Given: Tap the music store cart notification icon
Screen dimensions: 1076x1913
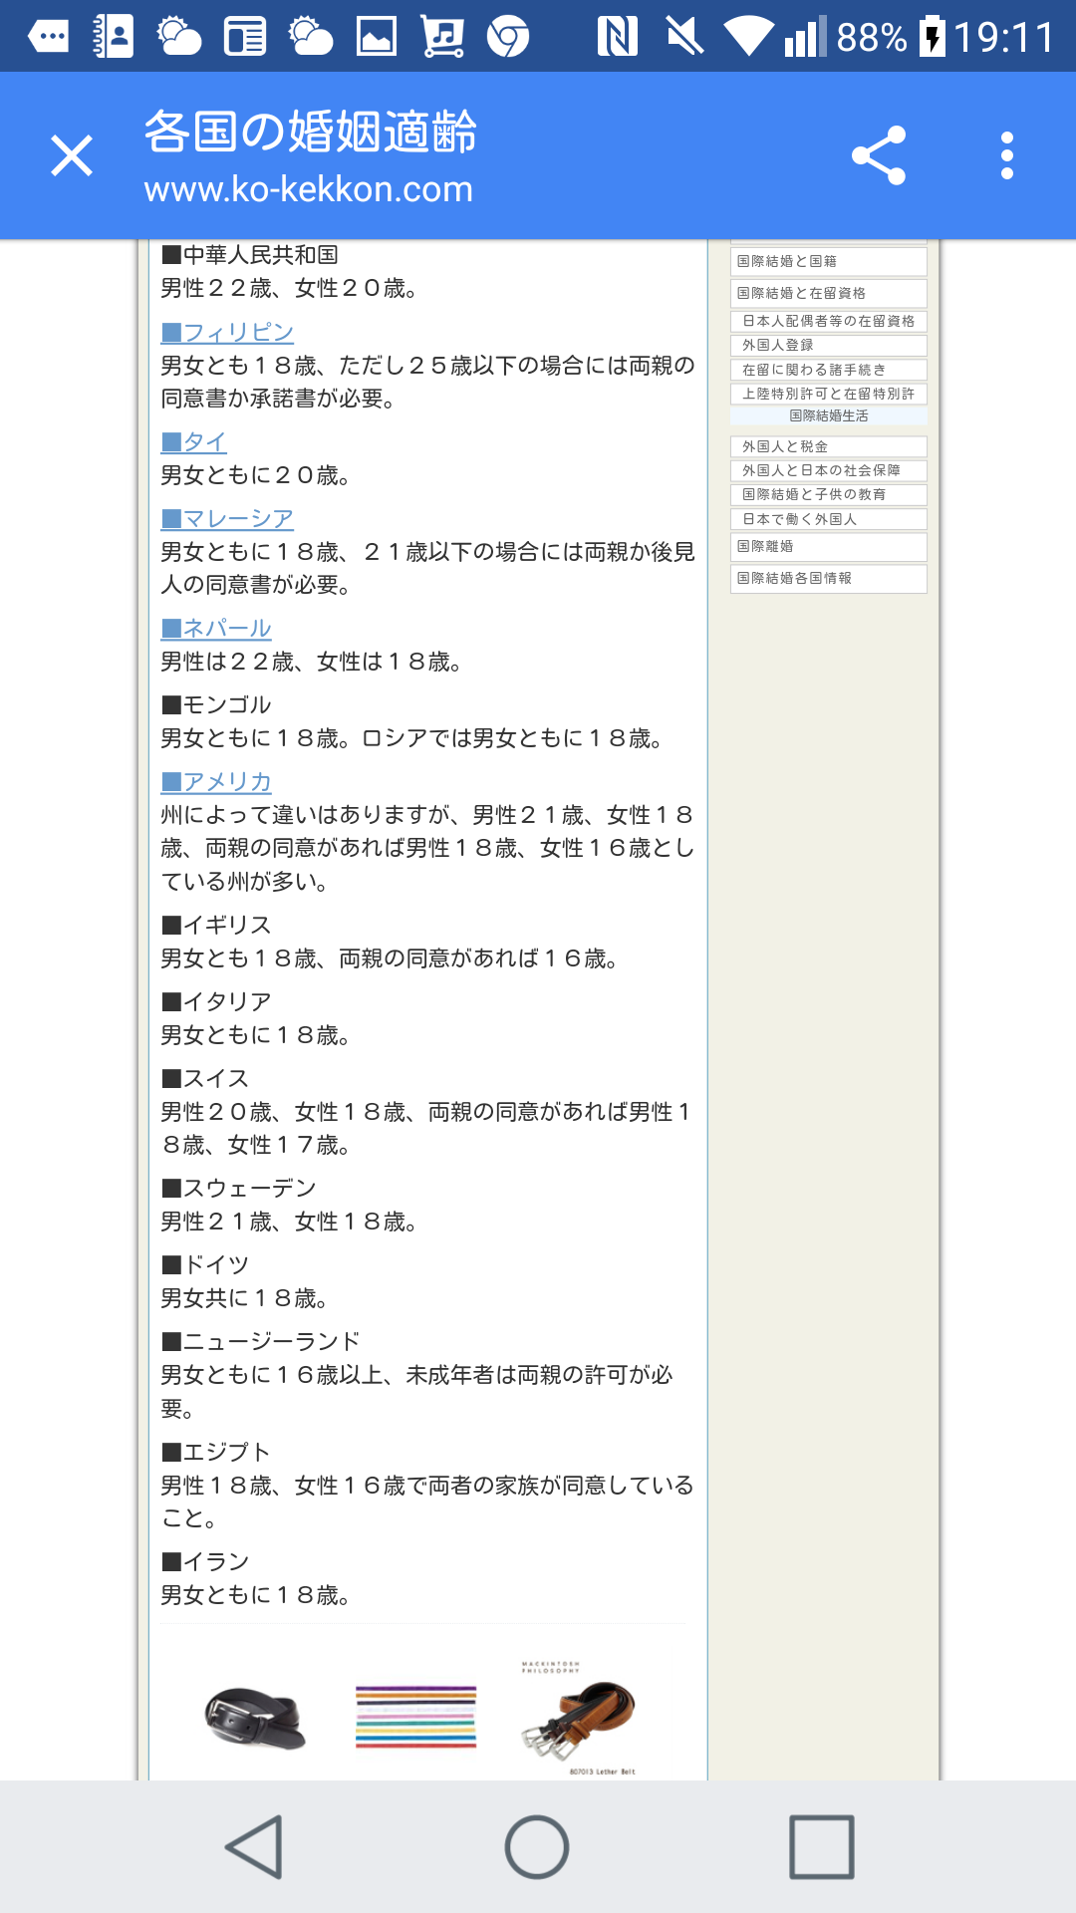Looking at the screenshot, I should coord(442,37).
